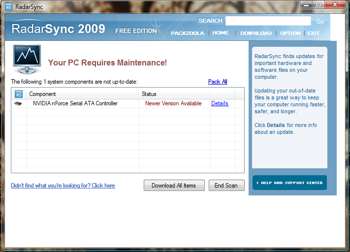Maximize the RadarSync window
Screen dimensions: 350x252
[x=318, y=5]
